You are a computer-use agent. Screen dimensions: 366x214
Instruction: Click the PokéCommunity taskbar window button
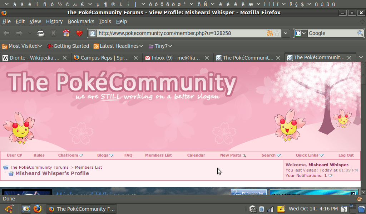[81, 209]
